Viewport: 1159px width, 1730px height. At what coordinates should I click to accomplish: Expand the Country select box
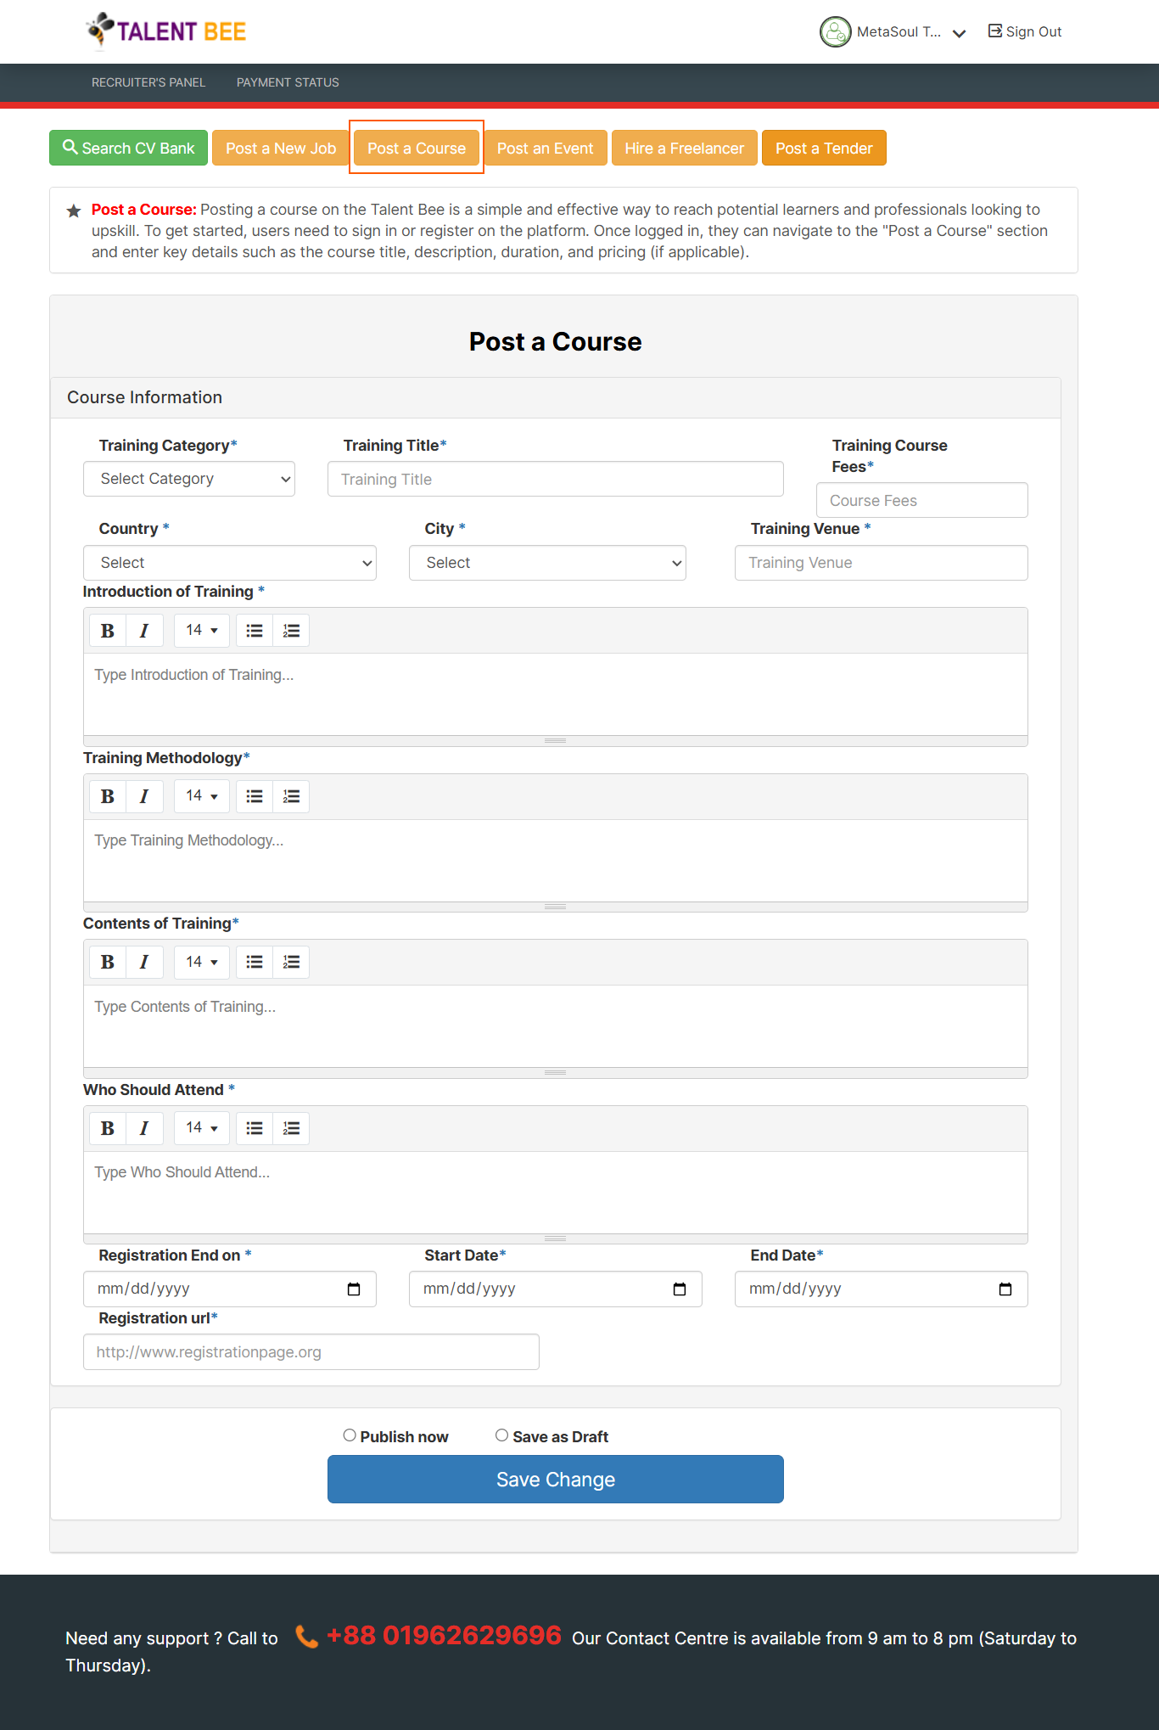pos(230,563)
